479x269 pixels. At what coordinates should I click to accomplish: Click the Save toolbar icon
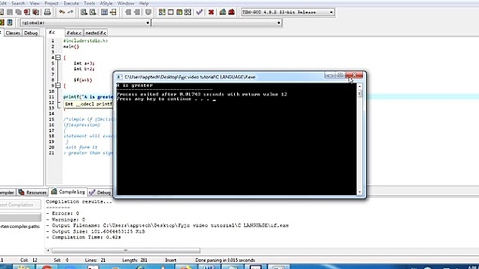10,12
